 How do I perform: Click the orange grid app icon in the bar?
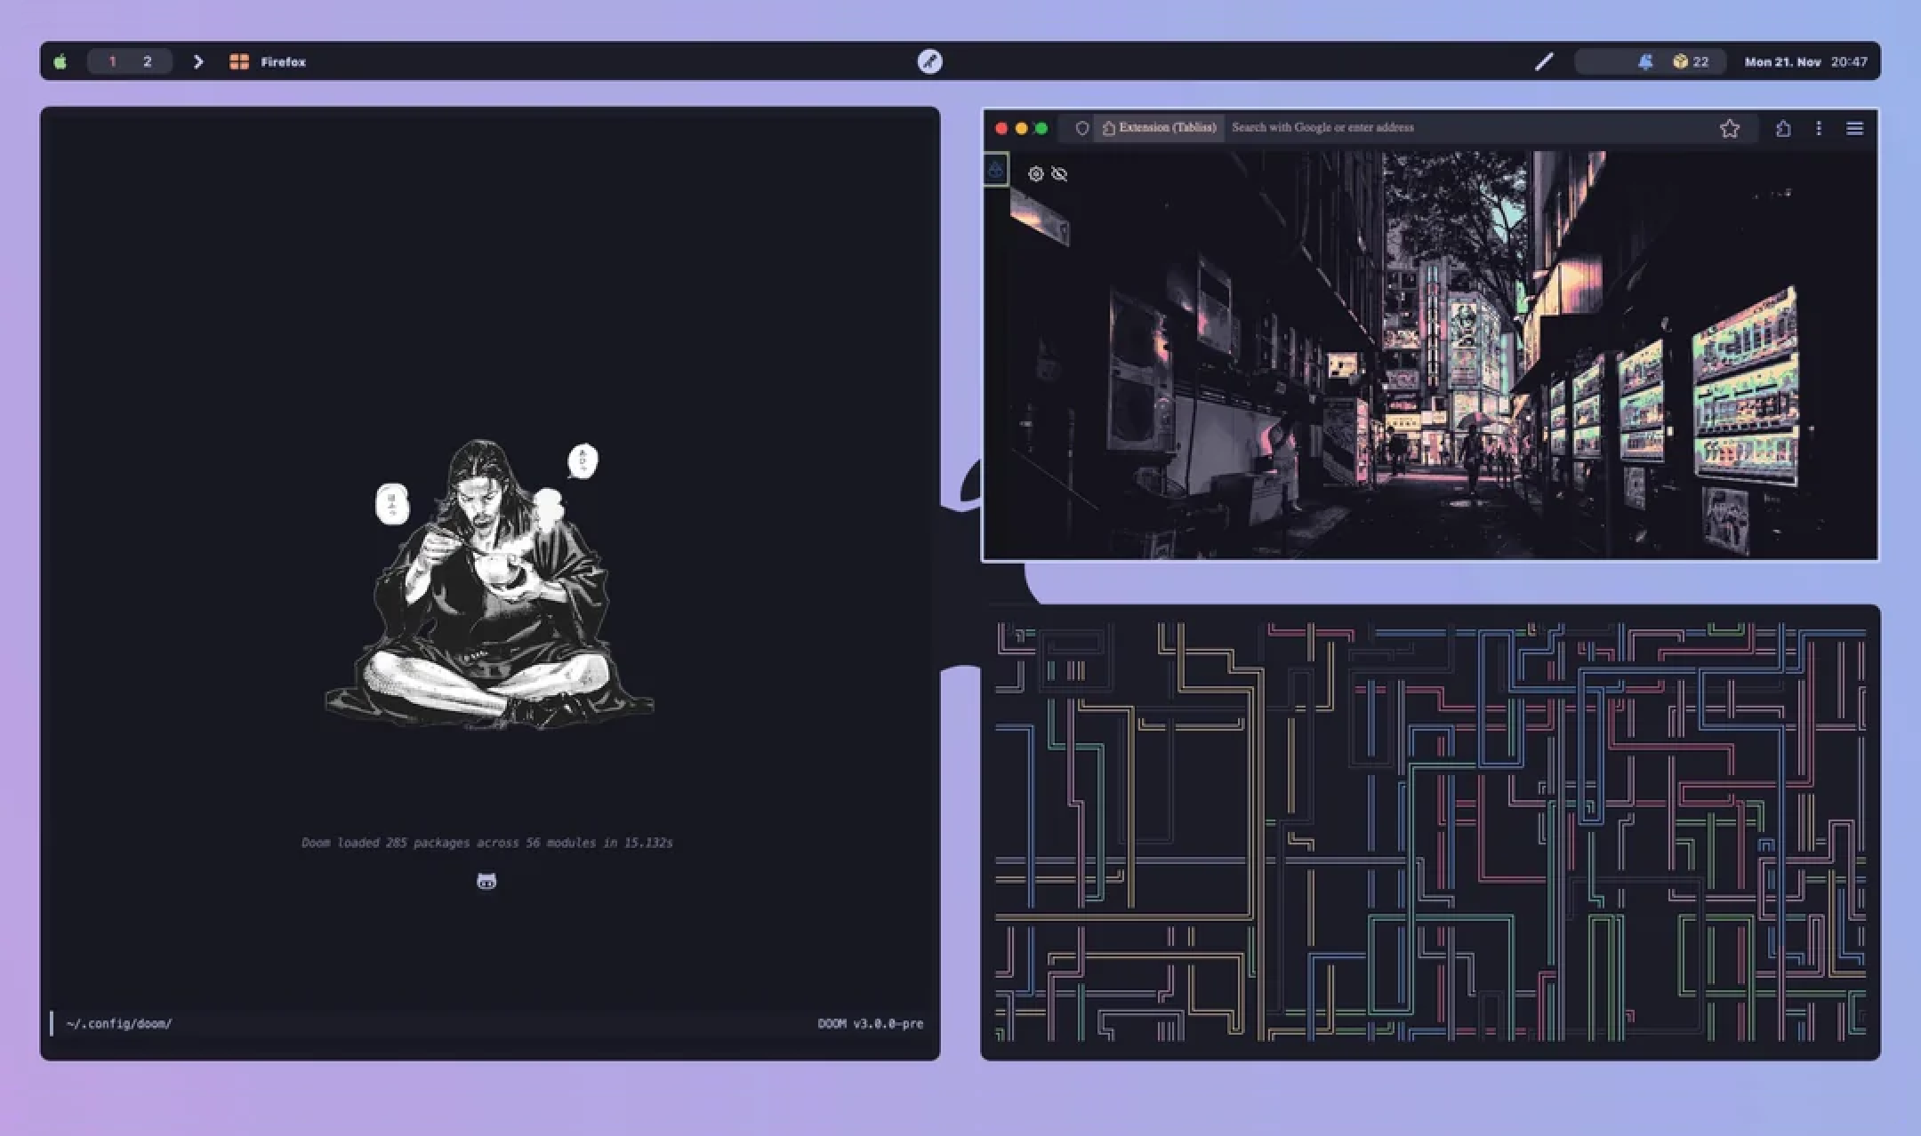[238, 61]
